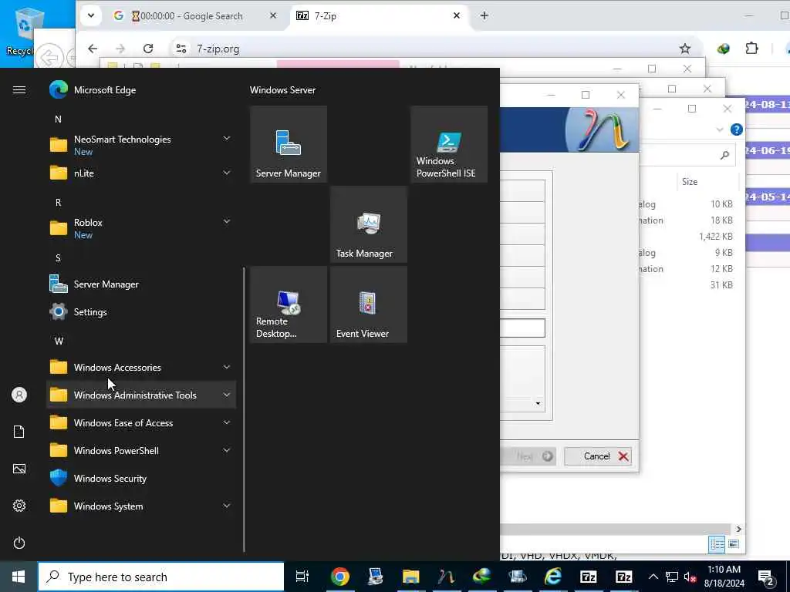
Task: Click the Size column header in Explorer
Action: (x=690, y=182)
